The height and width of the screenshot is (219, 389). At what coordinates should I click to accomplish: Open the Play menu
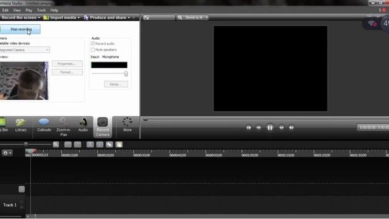pos(29,10)
